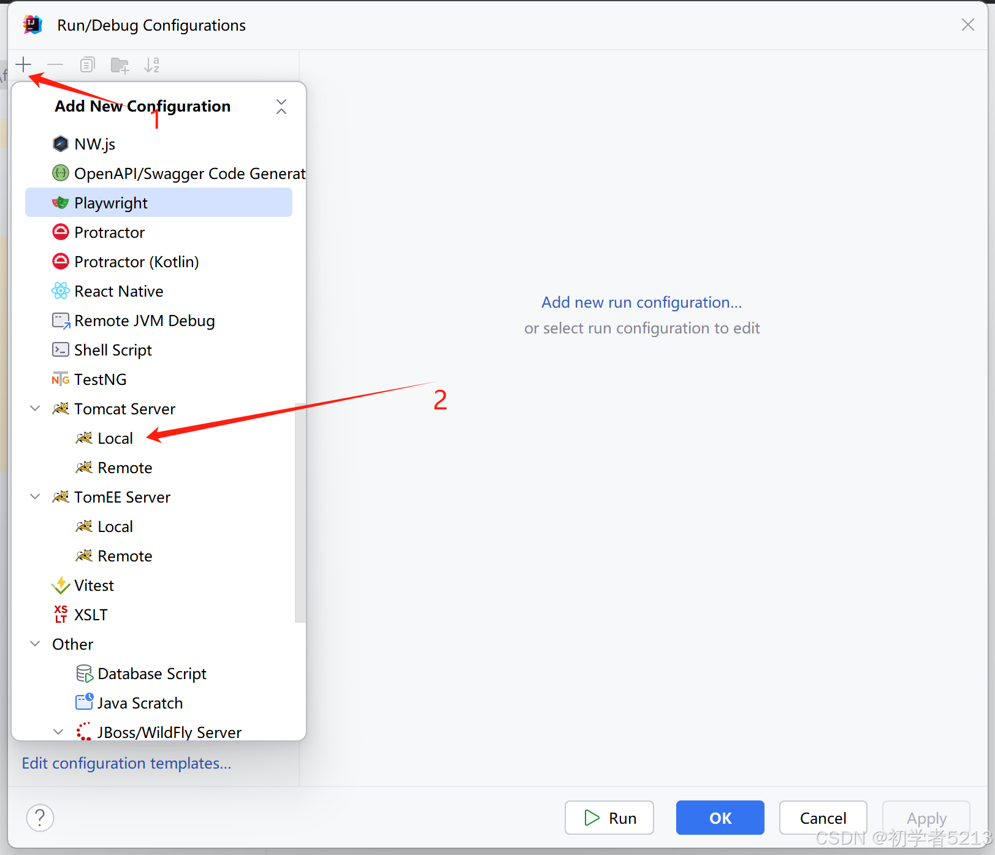Select the XSLT configuration type
The width and height of the screenshot is (995, 855).
[x=159, y=615]
